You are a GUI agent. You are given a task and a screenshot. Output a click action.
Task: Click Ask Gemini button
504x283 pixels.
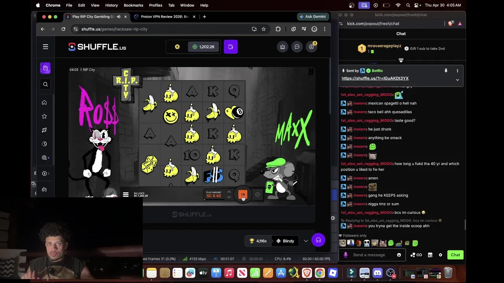pyautogui.click(x=312, y=17)
